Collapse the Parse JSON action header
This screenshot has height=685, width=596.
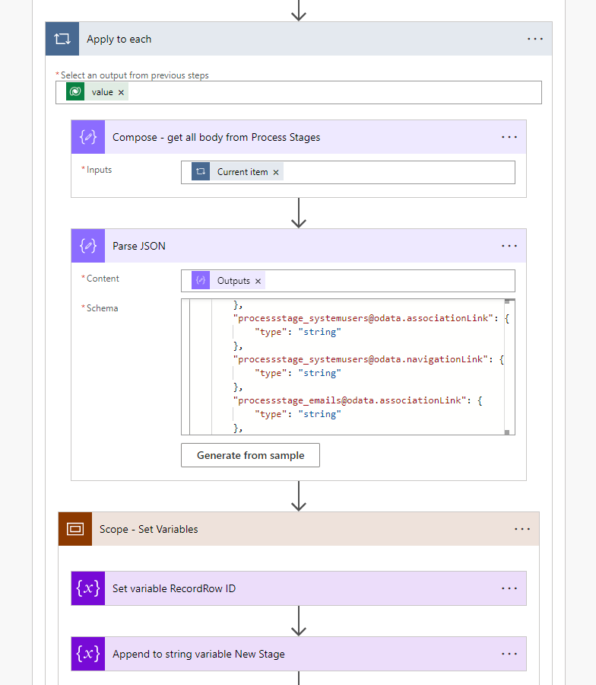click(x=304, y=246)
